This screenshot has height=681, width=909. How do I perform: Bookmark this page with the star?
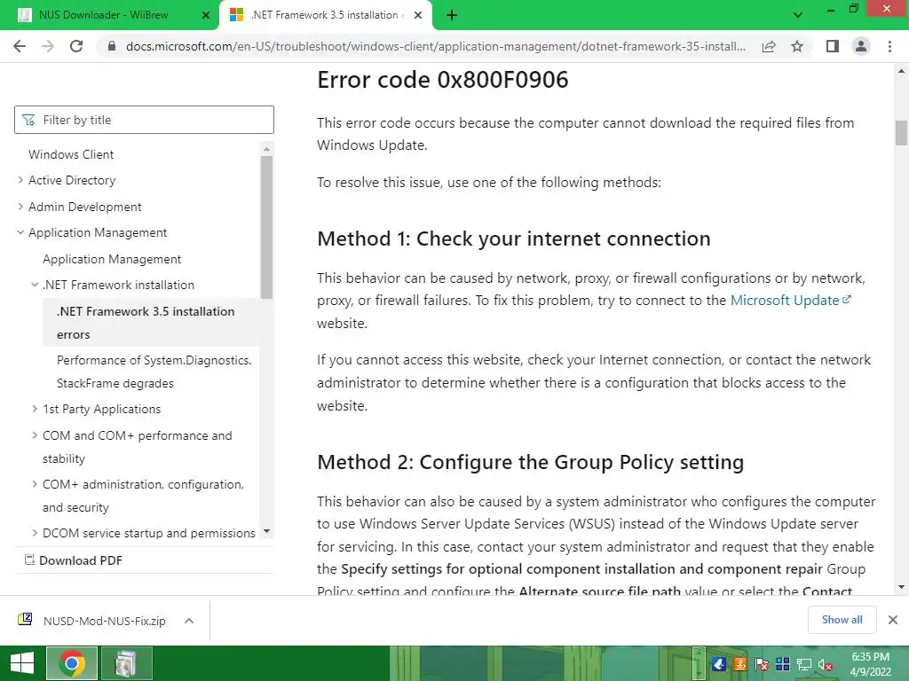pyautogui.click(x=797, y=46)
